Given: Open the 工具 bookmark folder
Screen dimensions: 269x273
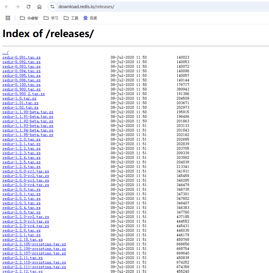Looking at the screenshot, I should (71, 18).
